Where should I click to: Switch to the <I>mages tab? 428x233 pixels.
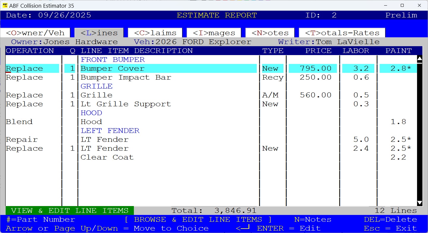point(213,33)
